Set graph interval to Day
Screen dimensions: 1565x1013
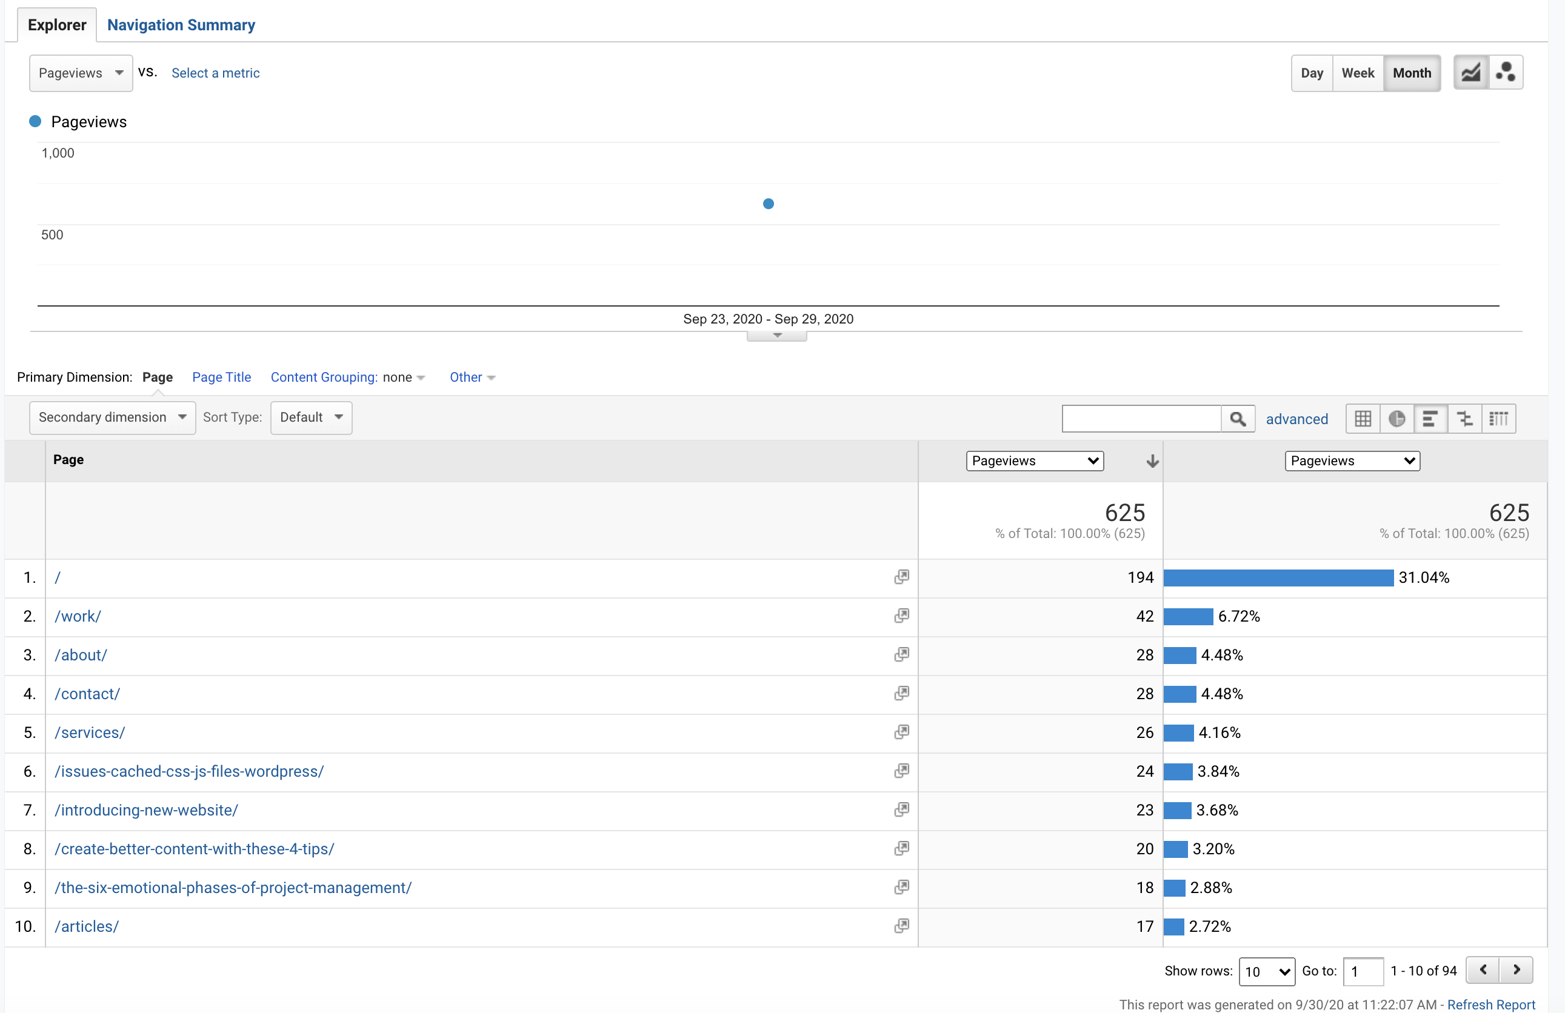point(1312,73)
